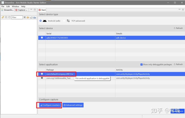Minimize the Start view panel

click(x=179, y=9)
